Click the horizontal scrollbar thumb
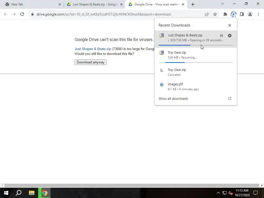Screen dimensions: 264x198 coord(132,185)
